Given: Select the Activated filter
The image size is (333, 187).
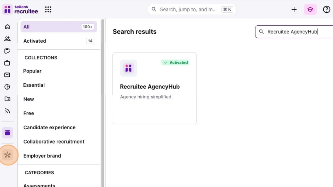Looking at the screenshot, I should (58, 41).
